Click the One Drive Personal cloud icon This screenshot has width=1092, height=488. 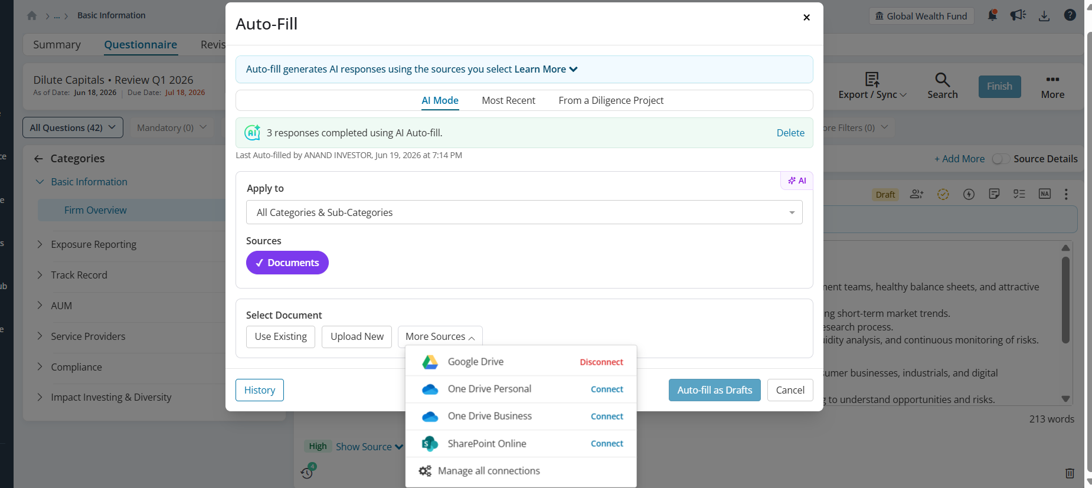pyautogui.click(x=430, y=389)
